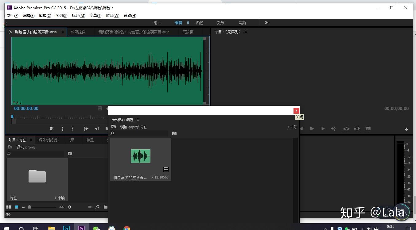
Task: Click Automate to Sequence icon
Action: coord(91,207)
